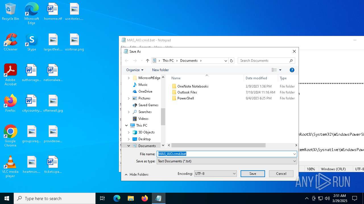Click Notepad icon on the taskbar
364x204 pixels.
tap(158, 198)
